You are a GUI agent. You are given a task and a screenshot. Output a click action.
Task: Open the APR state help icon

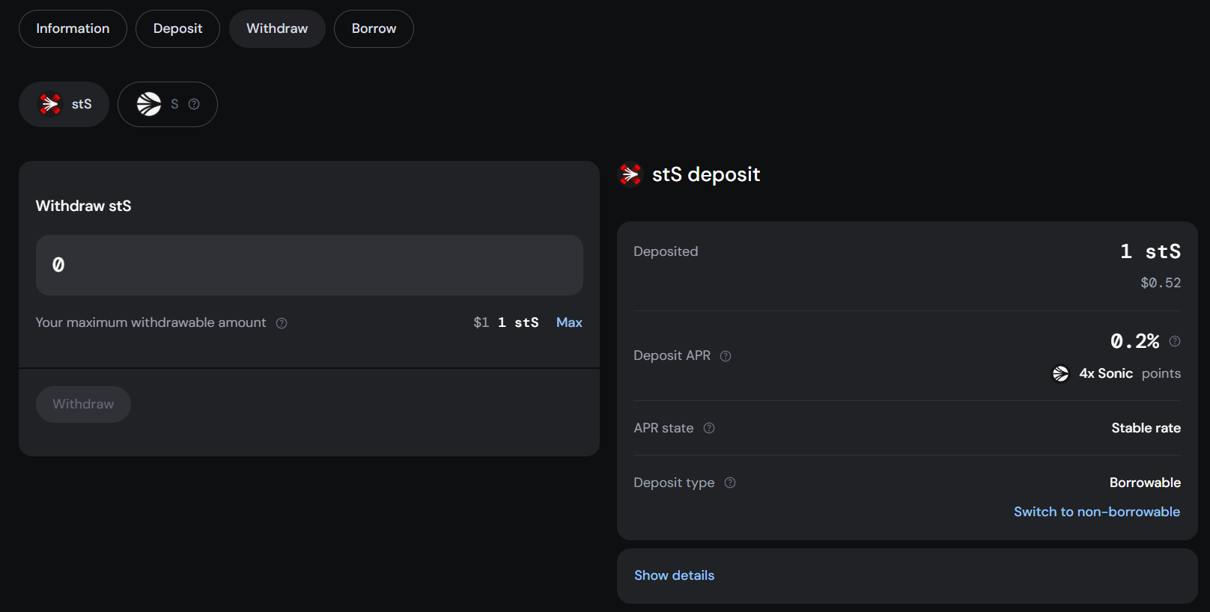pos(709,428)
